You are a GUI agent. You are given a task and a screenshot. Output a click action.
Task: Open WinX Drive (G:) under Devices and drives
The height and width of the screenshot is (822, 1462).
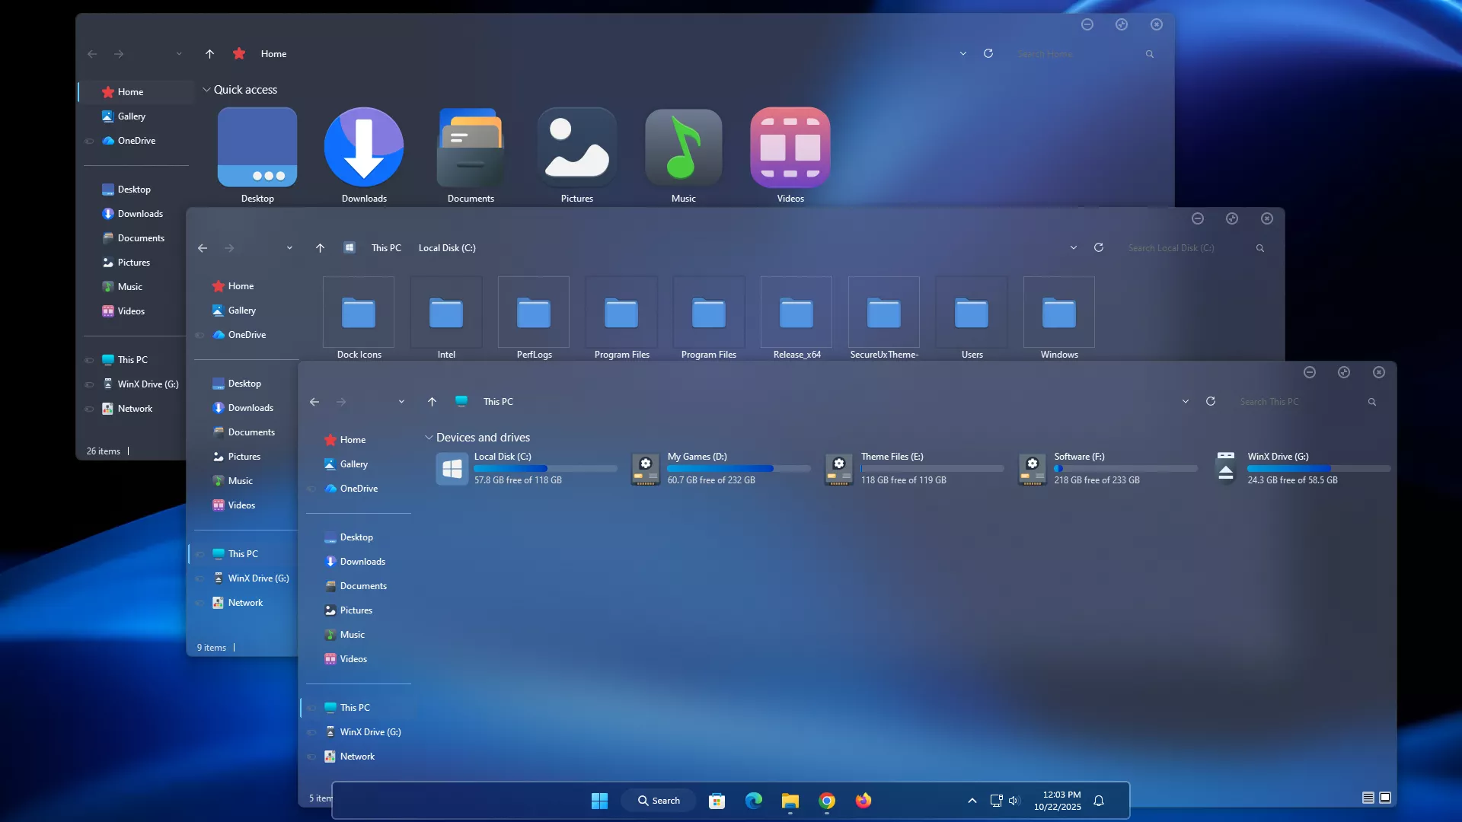point(1277,457)
